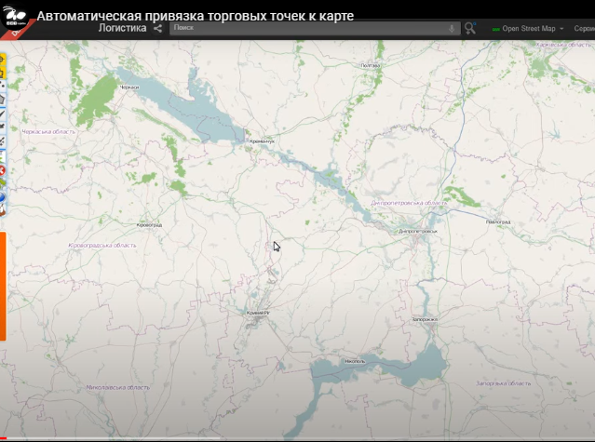Select the line drawing tool in left toolbar
Viewport: 595px width, 442px height.
point(2,114)
